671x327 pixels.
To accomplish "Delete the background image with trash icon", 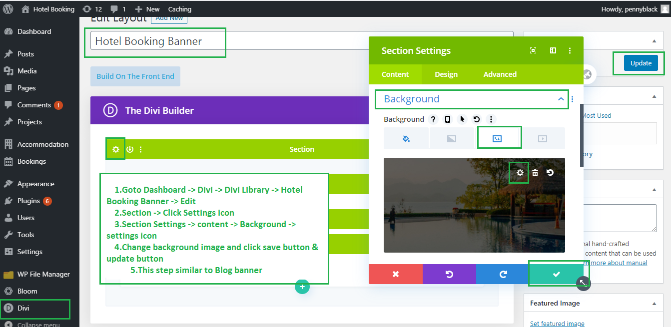I will (x=535, y=173).
